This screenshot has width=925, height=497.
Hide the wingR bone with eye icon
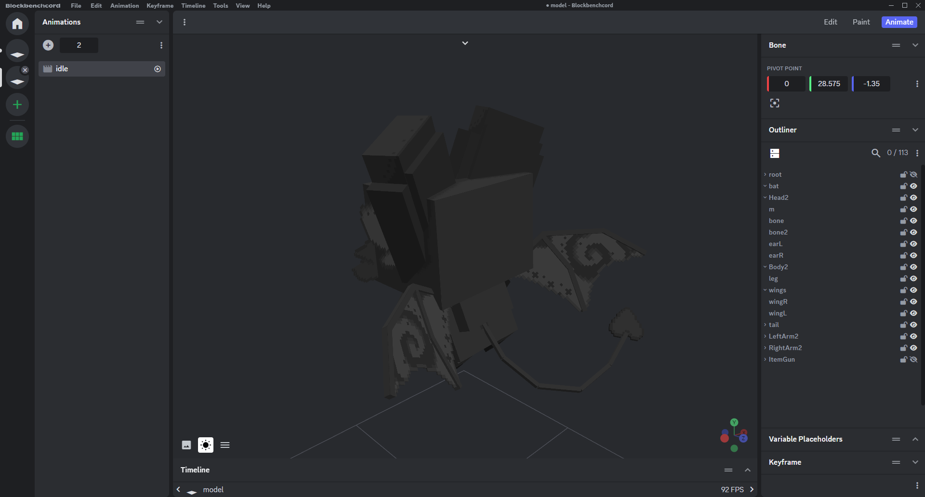(913, 302)
